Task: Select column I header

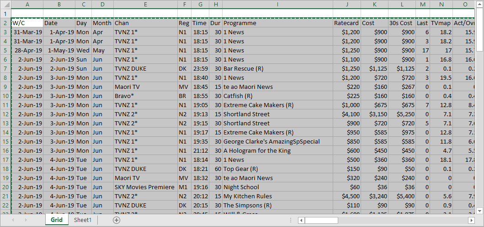Action: [277, 4]
